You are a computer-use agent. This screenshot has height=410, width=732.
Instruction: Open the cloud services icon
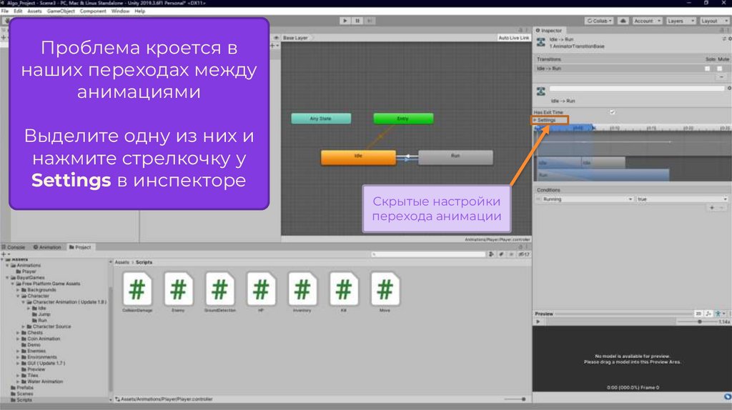tap(623, 21)
